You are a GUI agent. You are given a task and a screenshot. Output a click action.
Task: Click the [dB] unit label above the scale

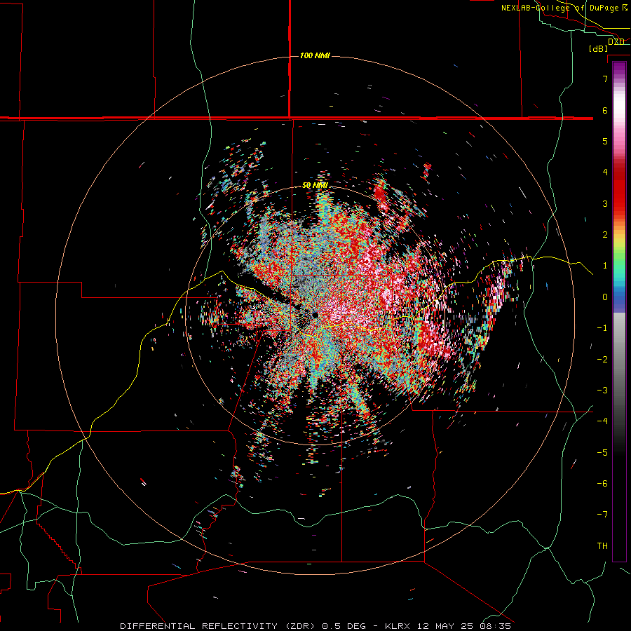[x=599, y=48]
